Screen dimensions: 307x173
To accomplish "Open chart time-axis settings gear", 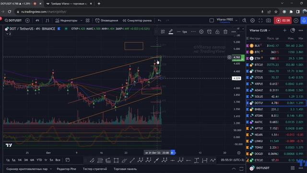I will coord(239,153).
